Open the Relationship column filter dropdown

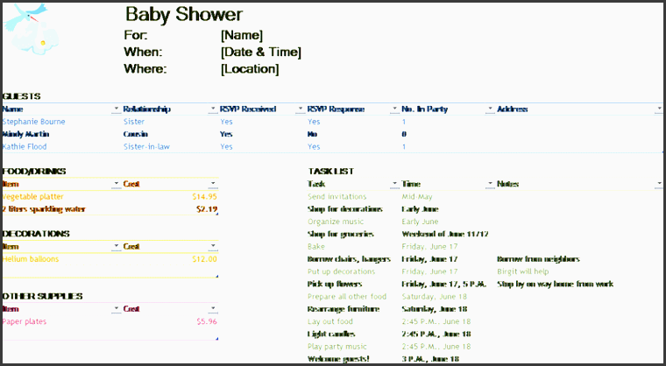(x=213, y=109)
